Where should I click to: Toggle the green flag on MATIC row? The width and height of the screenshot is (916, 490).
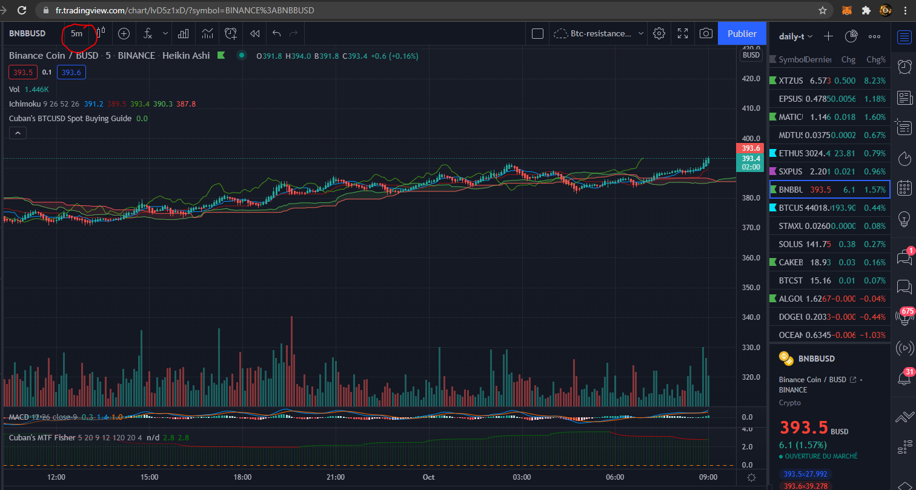(773, 116)
